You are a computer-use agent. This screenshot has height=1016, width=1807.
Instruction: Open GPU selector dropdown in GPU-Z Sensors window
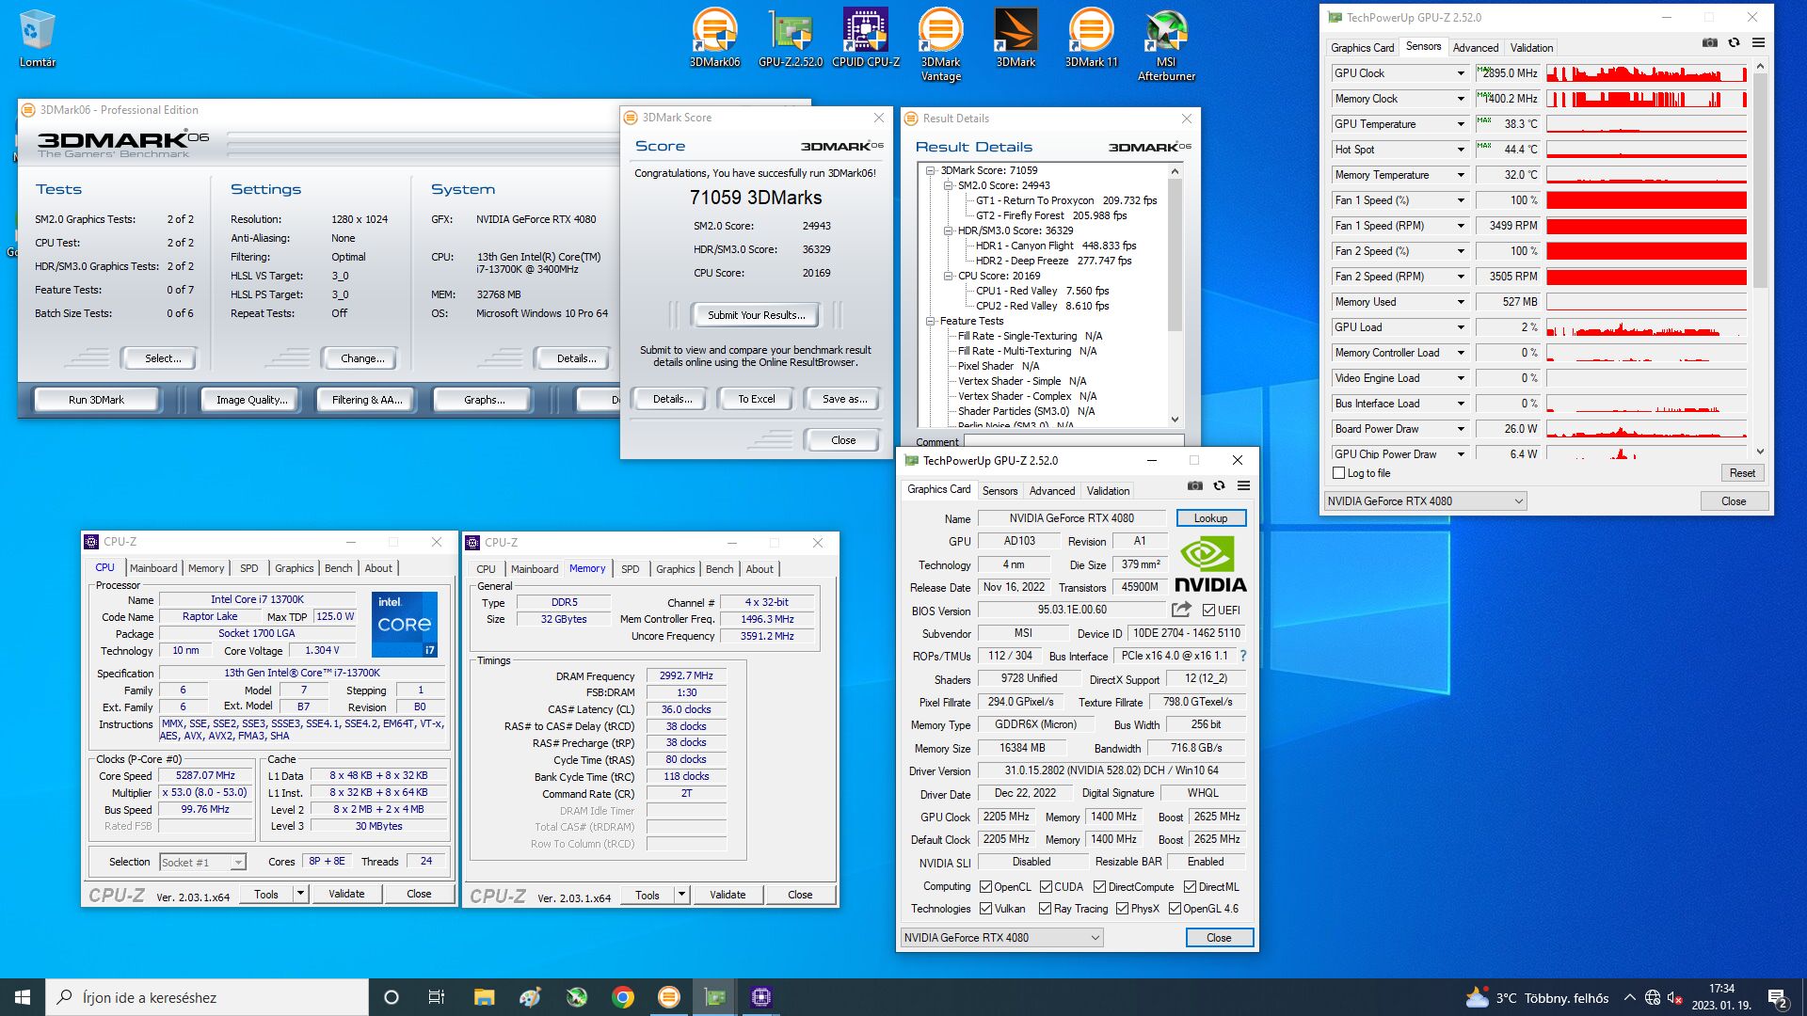coord(1425,501)
